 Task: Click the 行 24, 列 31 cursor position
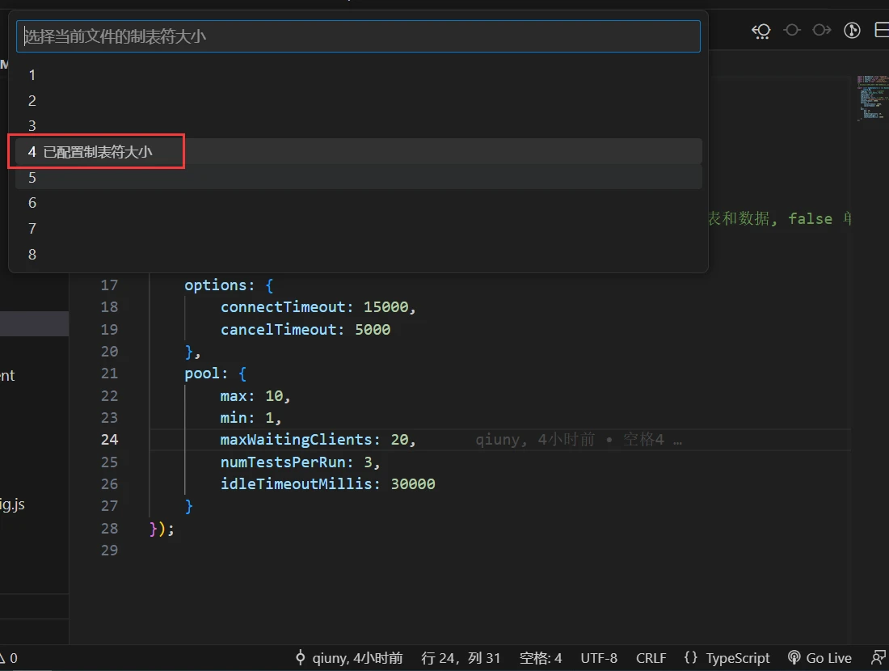coord(461,658)
